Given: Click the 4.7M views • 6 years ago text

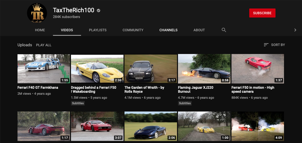Looking at the screenshot, I should (196, 98).
